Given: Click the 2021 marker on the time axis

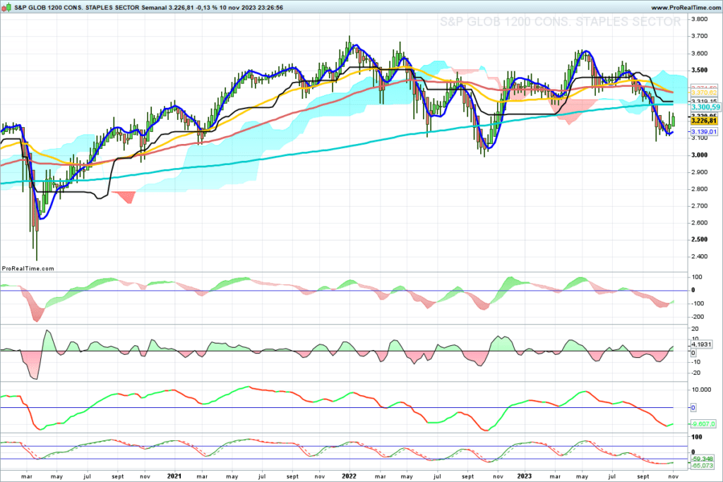Looking at the screenshot, I should (x=174, y=476).
